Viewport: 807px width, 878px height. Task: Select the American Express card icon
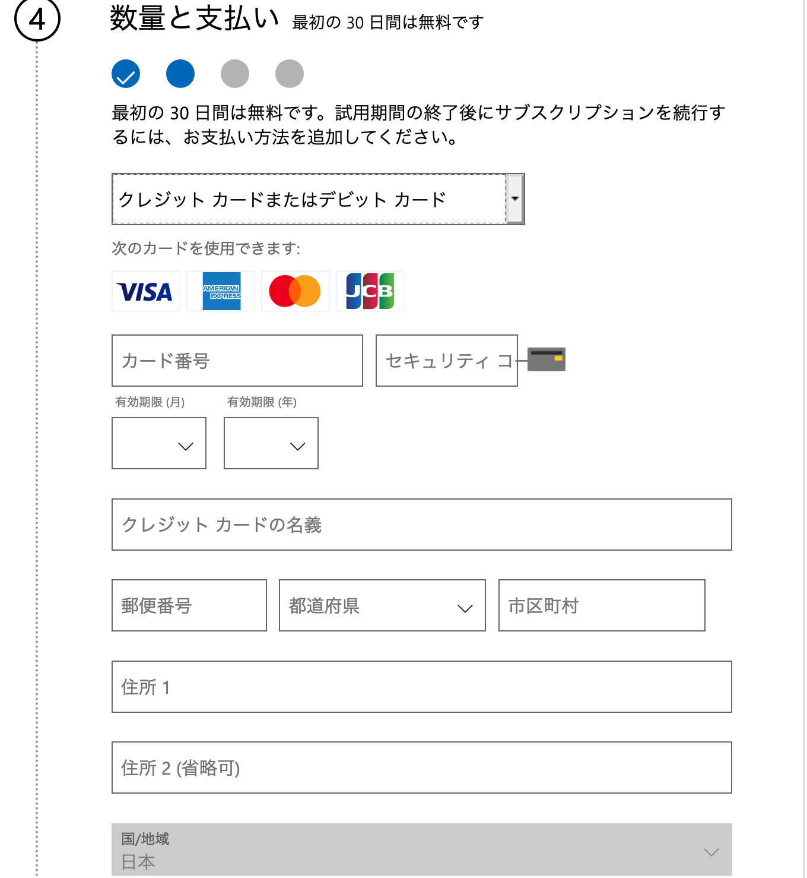point(220,291)
